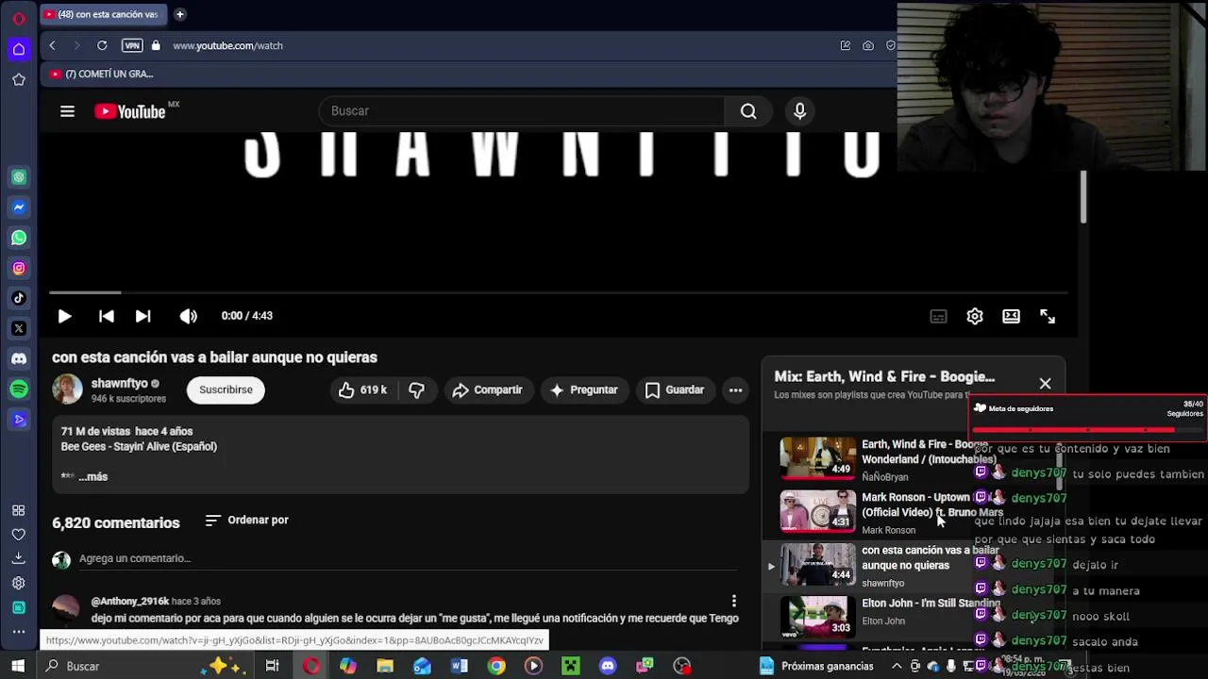The width and height of the screenshot is (1208, 679).
Task: Open Discord in Opera sidebar
Action: (x=19, y=359)
